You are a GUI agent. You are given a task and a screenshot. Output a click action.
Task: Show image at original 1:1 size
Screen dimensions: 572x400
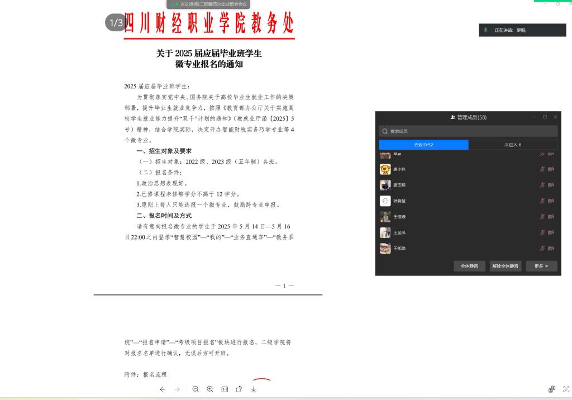click(x=225, y=389)
